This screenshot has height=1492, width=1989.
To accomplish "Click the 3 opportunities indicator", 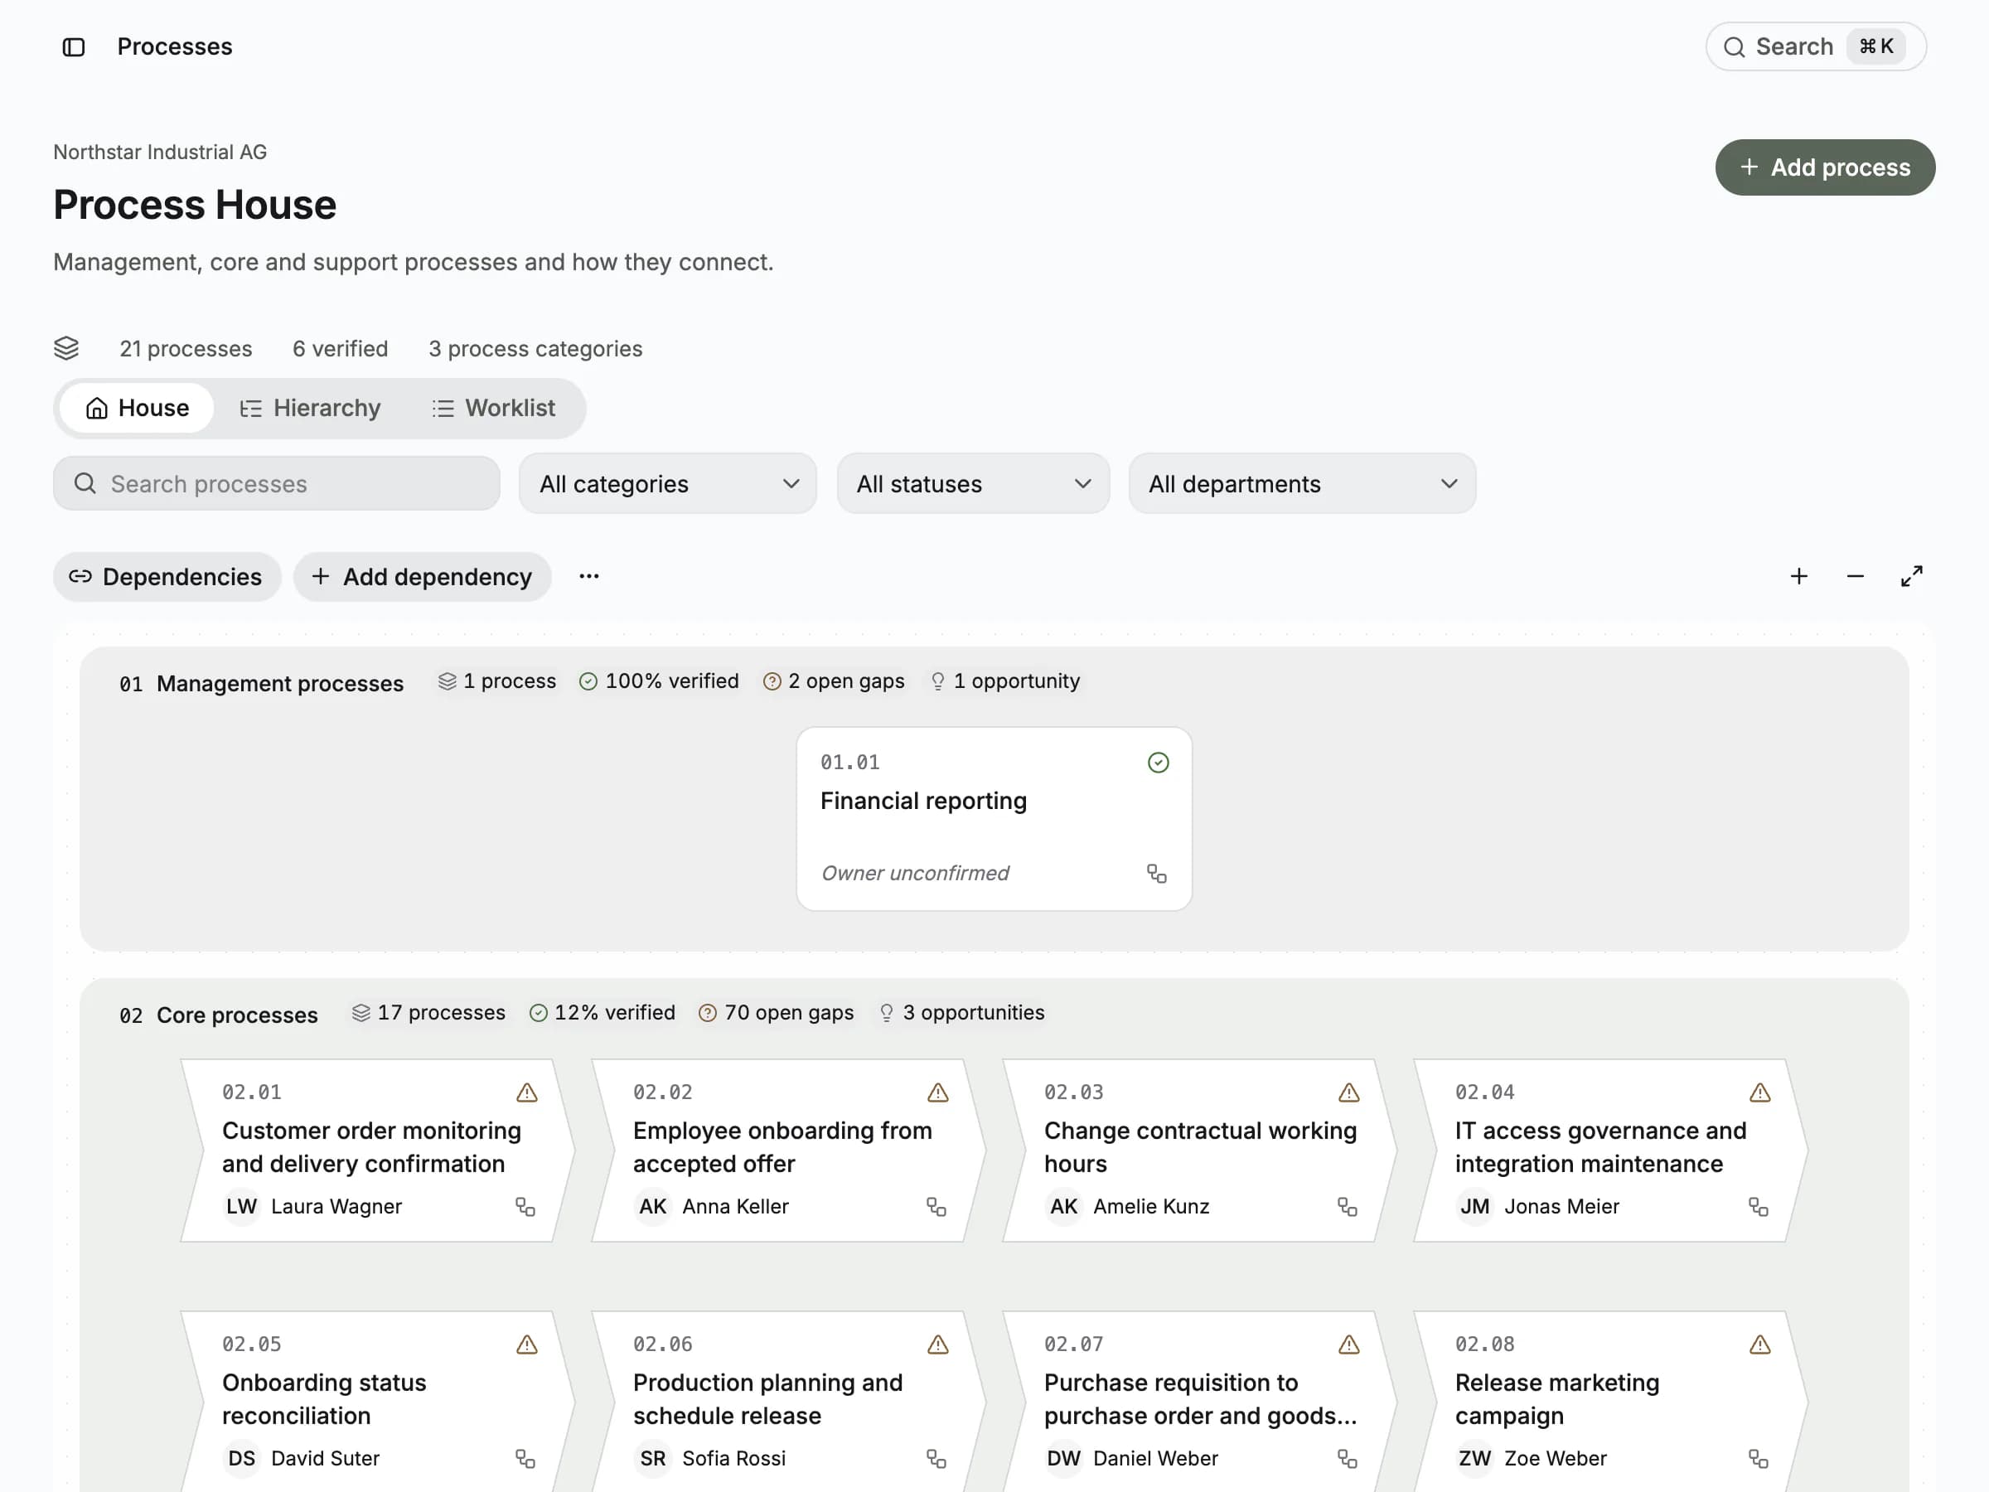I will pyautogui.click(x=961, y=1013).
